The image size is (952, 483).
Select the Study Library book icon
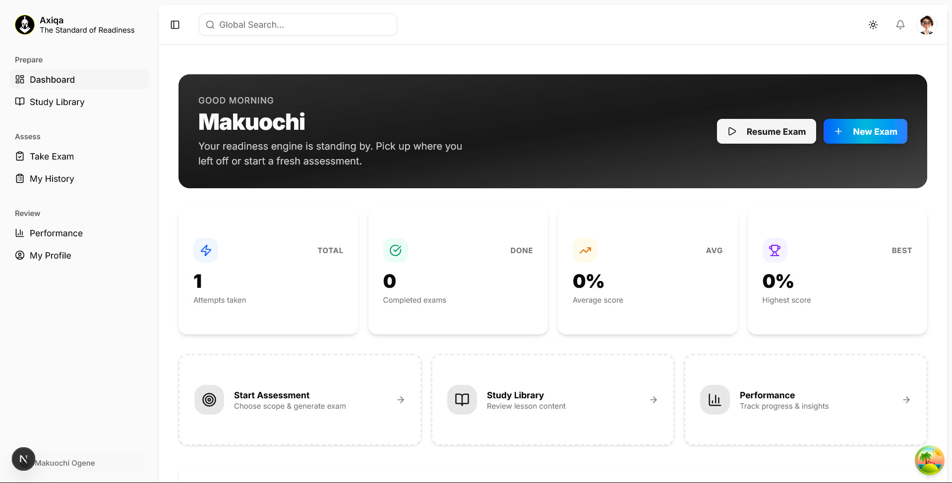coord(20,102)
